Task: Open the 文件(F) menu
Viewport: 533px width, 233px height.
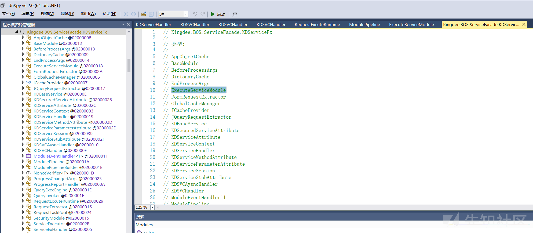Action: click(9, 14)
